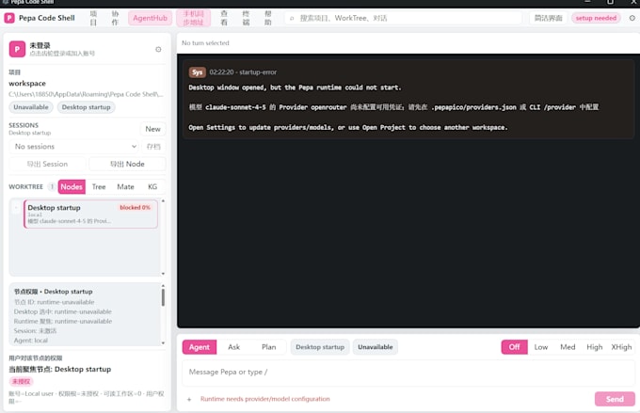The height and width of the screenshot is (413, 640).
Task: Set the reasoning level to Off
Action: click(514, 347)
